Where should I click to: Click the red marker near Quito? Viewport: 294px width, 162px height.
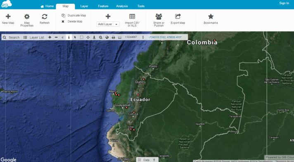[144, 79]
